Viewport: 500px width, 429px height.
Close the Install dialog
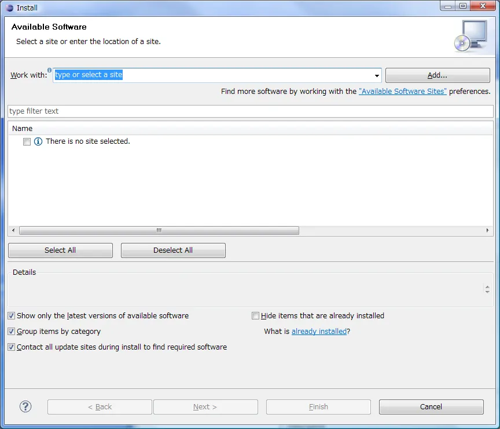click(483, 6)
